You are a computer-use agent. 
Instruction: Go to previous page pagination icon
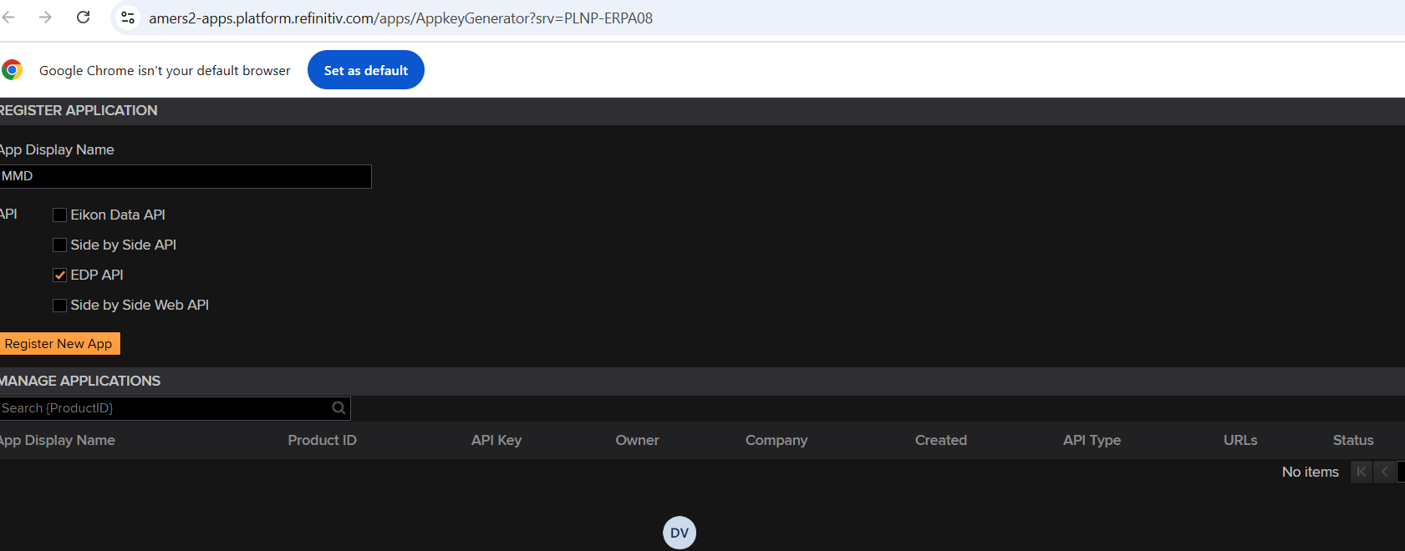coord(1384,472)
